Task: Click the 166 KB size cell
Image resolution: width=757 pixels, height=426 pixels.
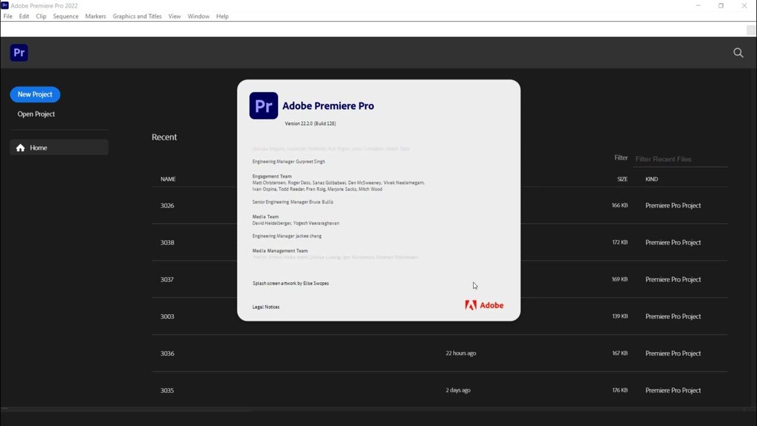Action: click(620, 205)
